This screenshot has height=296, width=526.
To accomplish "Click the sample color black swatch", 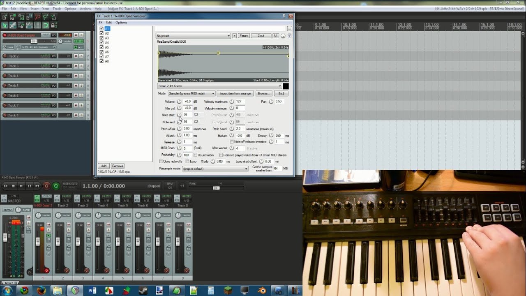I will [286, 86].
